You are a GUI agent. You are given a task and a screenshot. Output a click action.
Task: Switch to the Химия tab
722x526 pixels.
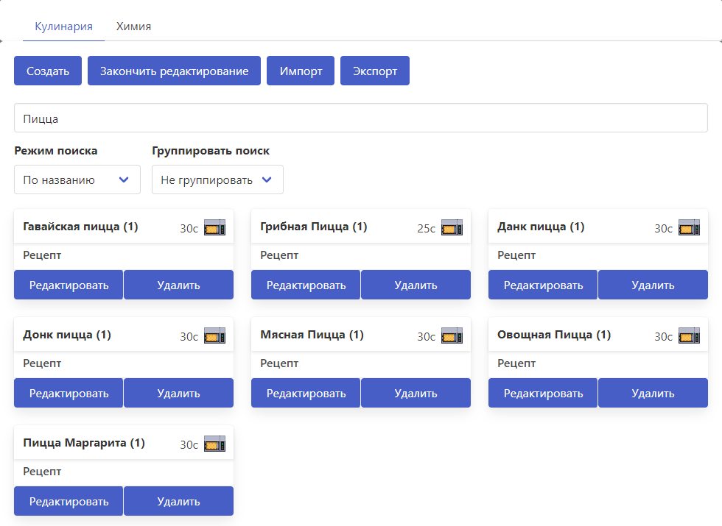133,26
